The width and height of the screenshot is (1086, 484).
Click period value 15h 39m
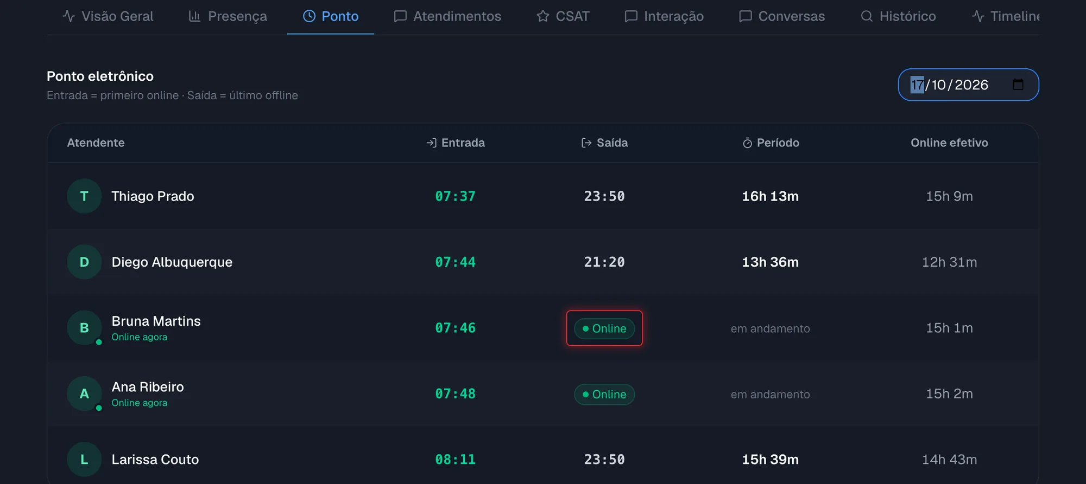pos(771,460)
